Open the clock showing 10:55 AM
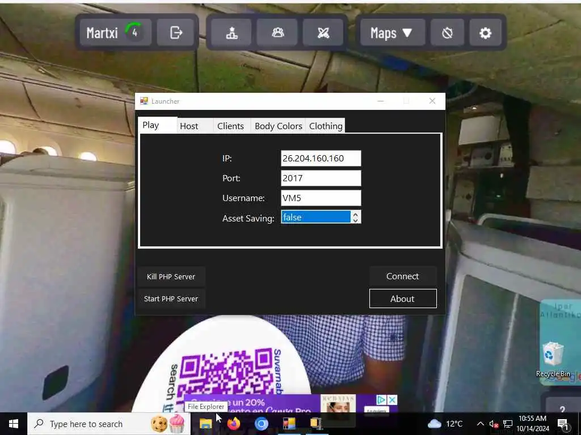The width and height of the screenshot is (581, 435). coord(532,424)
